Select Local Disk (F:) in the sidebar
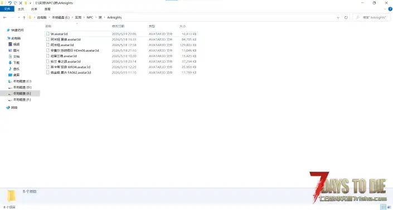This screenshot has width=393, height=210. point(22,99)
